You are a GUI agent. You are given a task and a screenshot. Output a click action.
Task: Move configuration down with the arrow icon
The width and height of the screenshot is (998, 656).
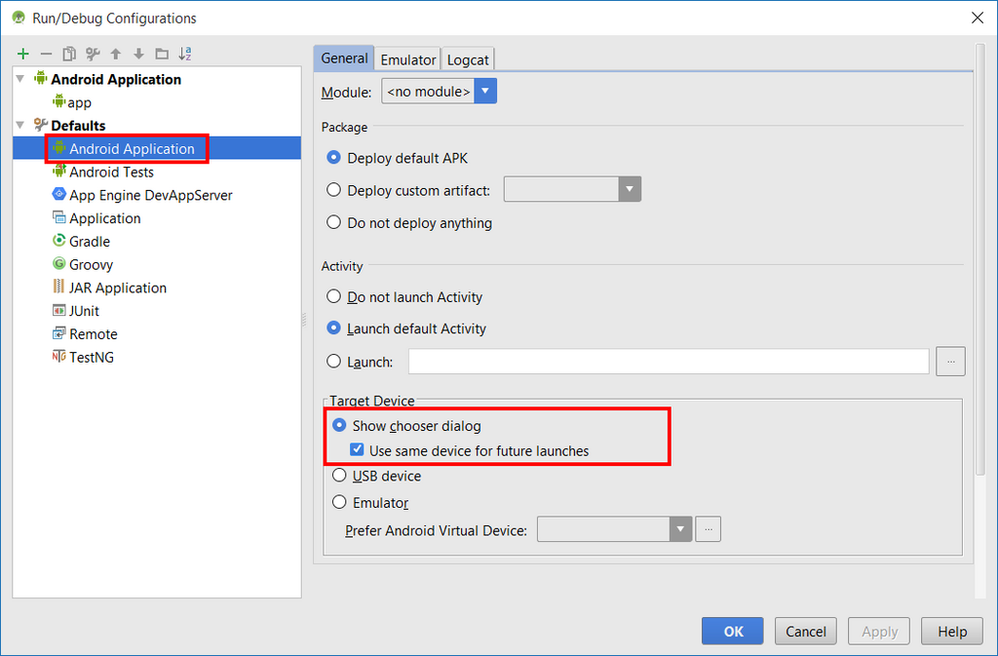pos(138,54)
